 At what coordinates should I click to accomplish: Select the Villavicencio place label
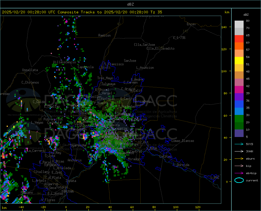64,62
